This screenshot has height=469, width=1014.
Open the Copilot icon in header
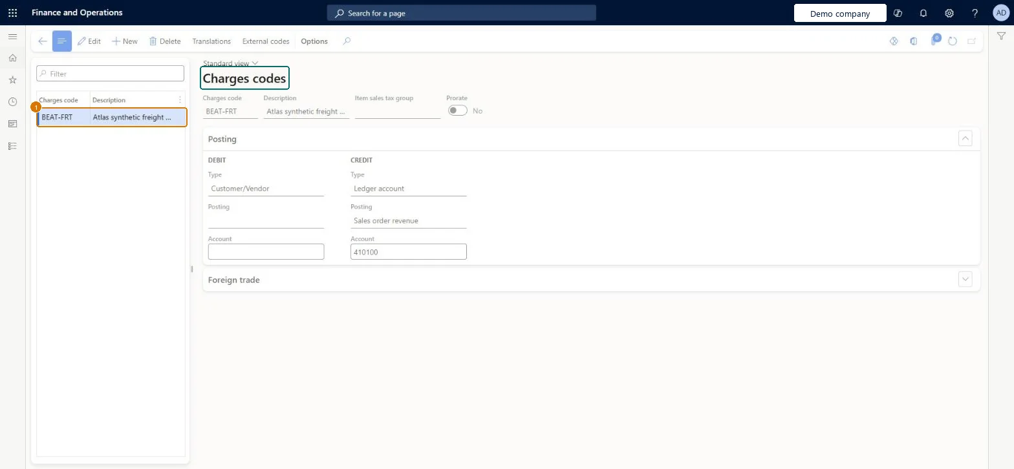tap(898, 13)
